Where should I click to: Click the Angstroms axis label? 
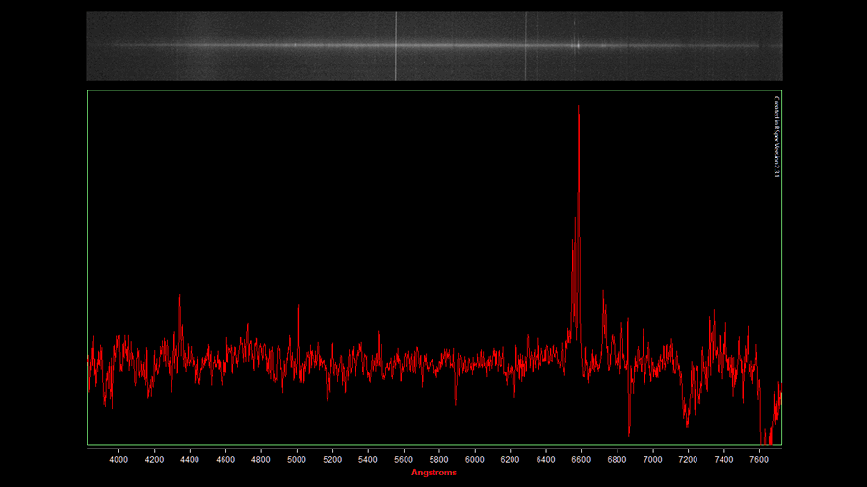tap(434, 473)
